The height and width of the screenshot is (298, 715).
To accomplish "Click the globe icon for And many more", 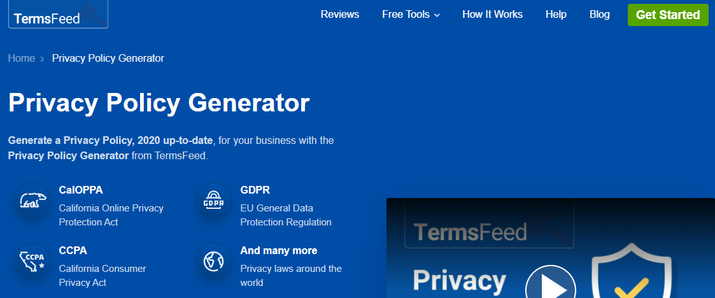I will (213, 262).
